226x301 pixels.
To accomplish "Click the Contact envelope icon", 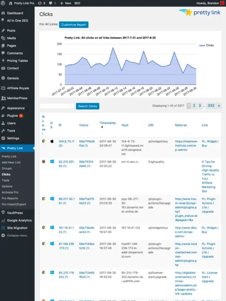I will [3, 68].
